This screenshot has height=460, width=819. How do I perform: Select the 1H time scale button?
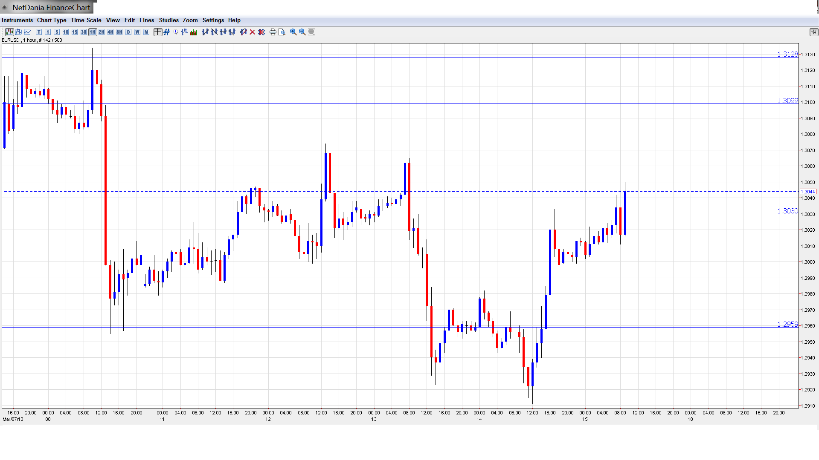point(93,32)
